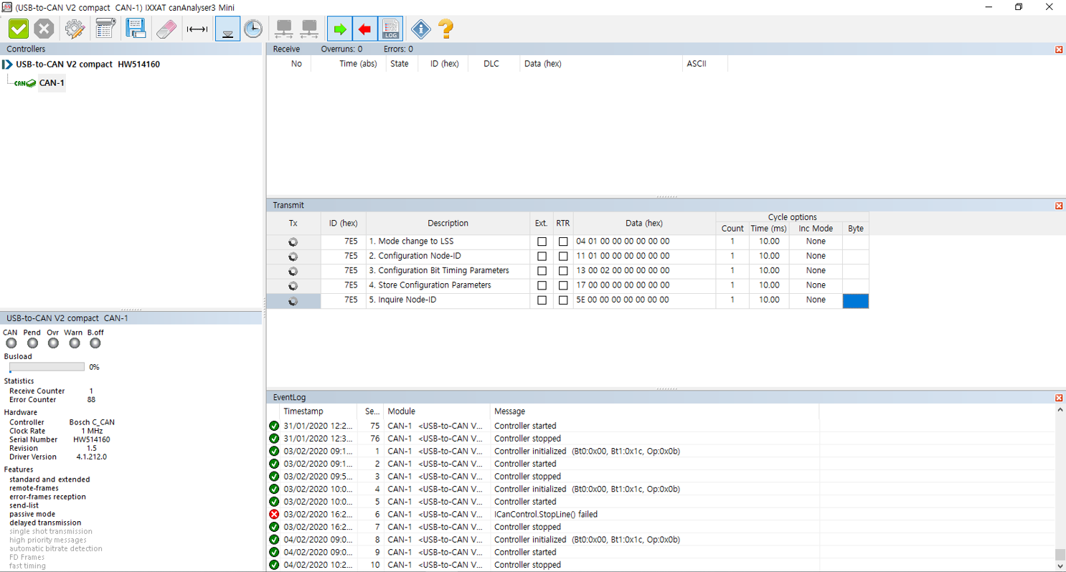
Task: Edit data '04 01 00 00 00 00 00 00' cell
Action: [x=644, y=242]
